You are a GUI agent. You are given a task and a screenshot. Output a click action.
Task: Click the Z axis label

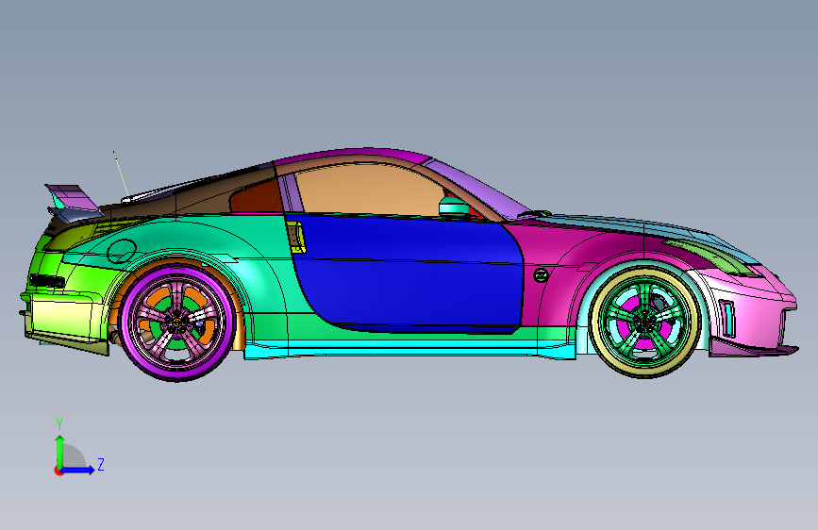pyautogui.click(x=101, y=464)
